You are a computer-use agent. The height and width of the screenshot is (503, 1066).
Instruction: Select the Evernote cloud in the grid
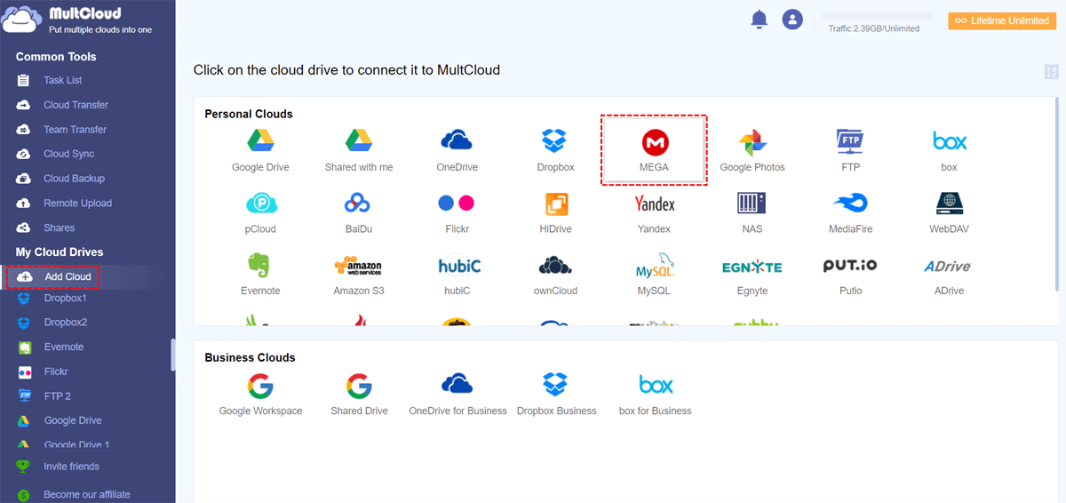coord(259,274)
